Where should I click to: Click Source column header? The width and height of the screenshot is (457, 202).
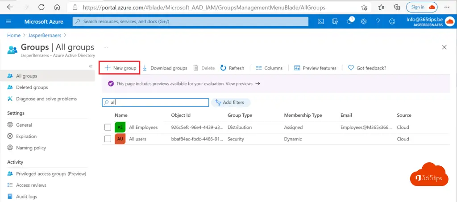pos(404,115)
